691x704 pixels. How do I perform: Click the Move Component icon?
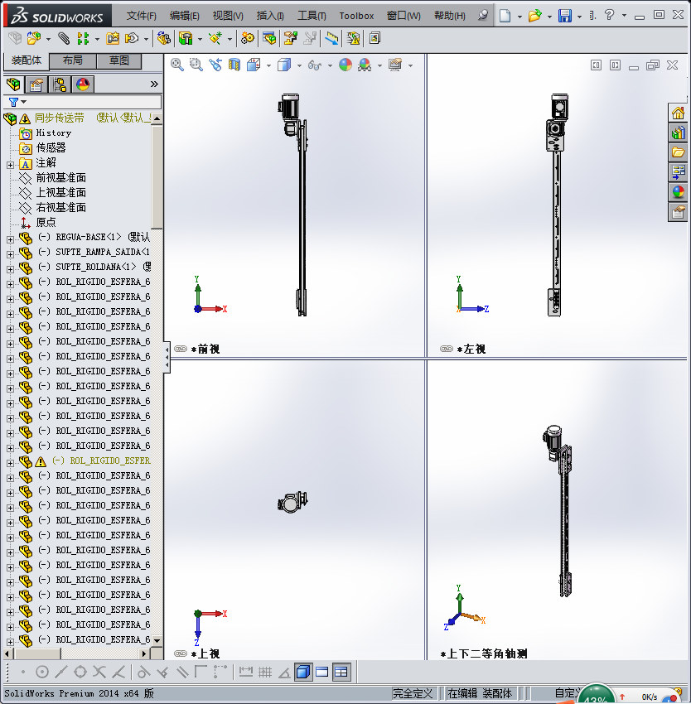(132, 39)
